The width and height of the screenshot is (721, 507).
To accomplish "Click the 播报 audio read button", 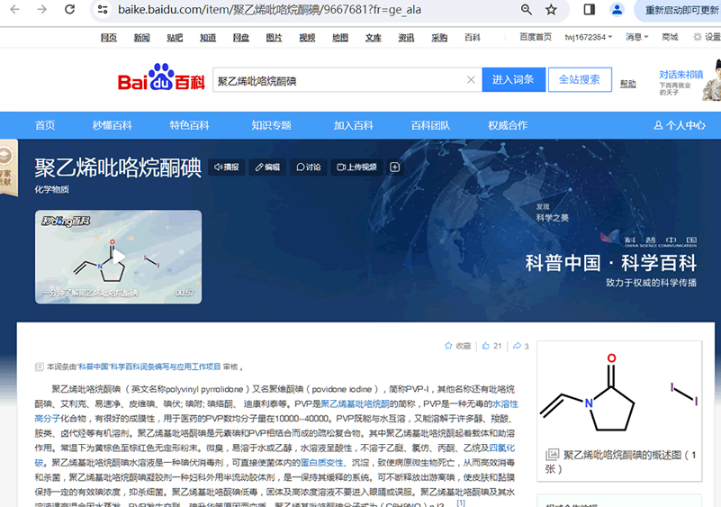I will coord(227,167).
